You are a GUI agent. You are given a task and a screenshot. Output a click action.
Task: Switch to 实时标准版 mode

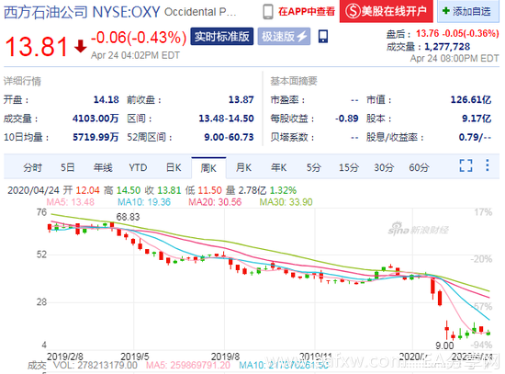(x=222, y=37)
